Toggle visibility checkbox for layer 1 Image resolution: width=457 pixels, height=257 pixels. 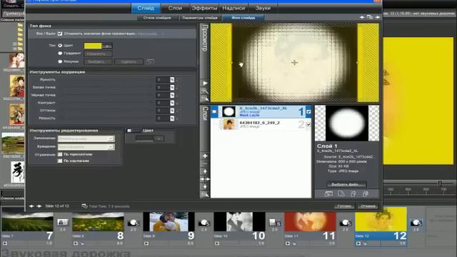pos(308,111)
